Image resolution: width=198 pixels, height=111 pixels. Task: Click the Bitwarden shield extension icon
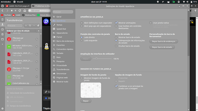195,11
